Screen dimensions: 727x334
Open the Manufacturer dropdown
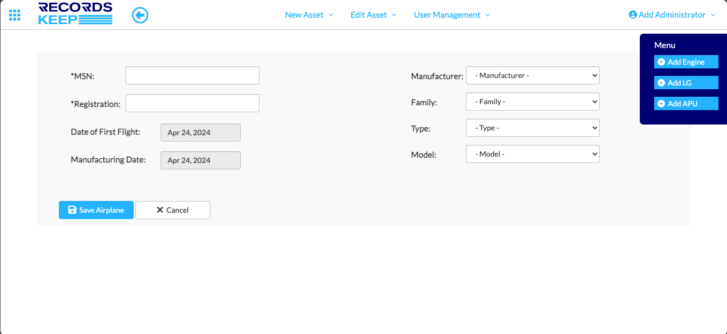click(532, 76)
